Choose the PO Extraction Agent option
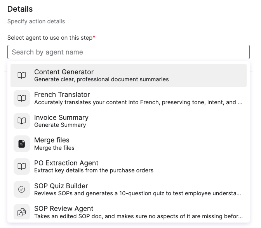 [128, 166]
